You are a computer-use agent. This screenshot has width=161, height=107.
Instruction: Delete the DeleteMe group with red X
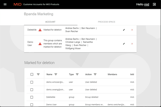[x=132, y=30]
